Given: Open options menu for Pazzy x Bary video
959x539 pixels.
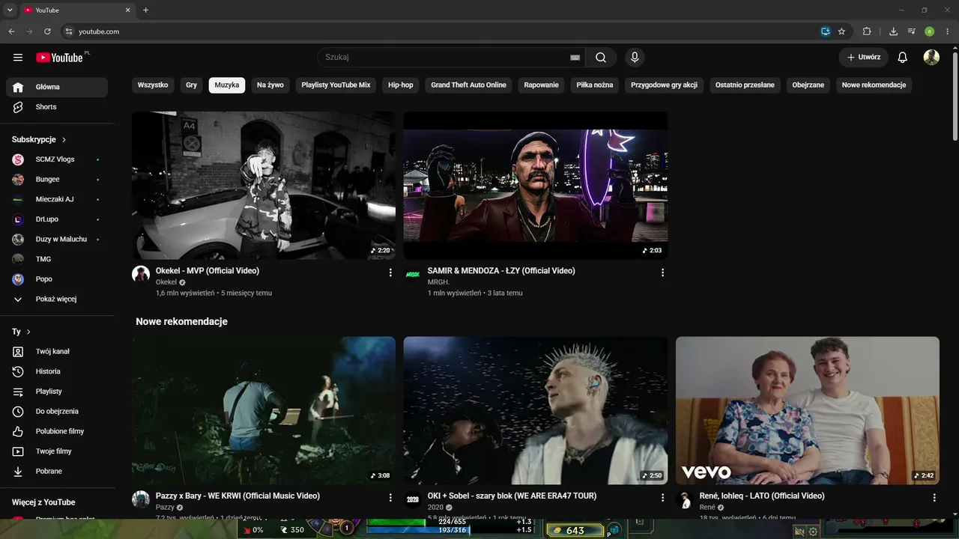Looking at the screenshot, I should (390, 498).
